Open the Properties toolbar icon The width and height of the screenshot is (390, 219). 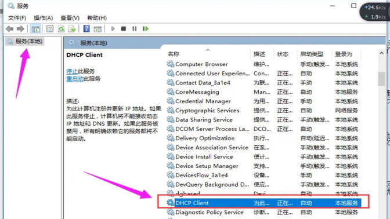click(50, 29)
